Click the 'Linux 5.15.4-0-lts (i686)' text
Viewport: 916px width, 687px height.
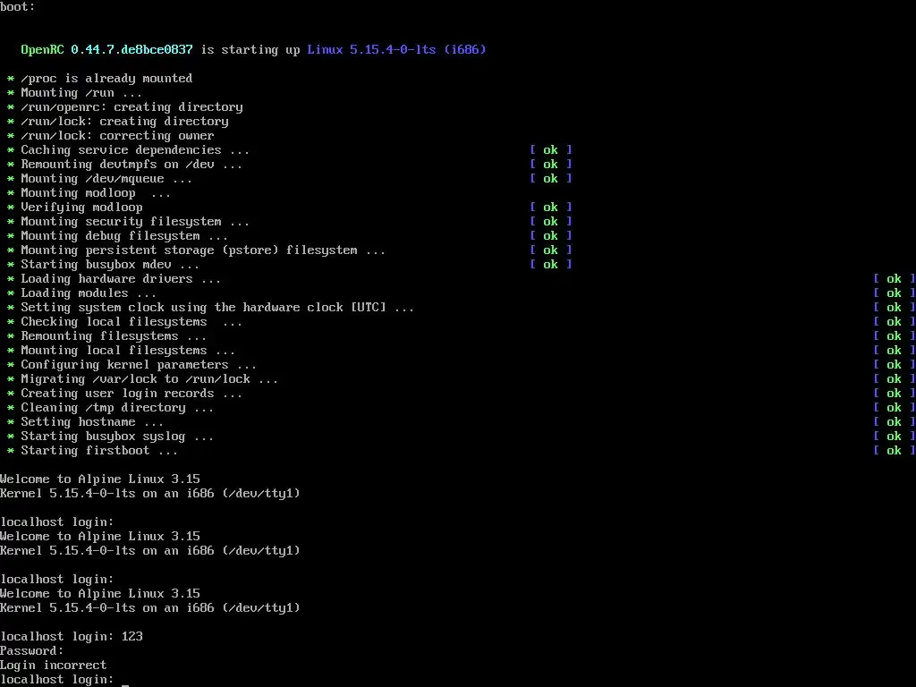(x=396, y=50)
